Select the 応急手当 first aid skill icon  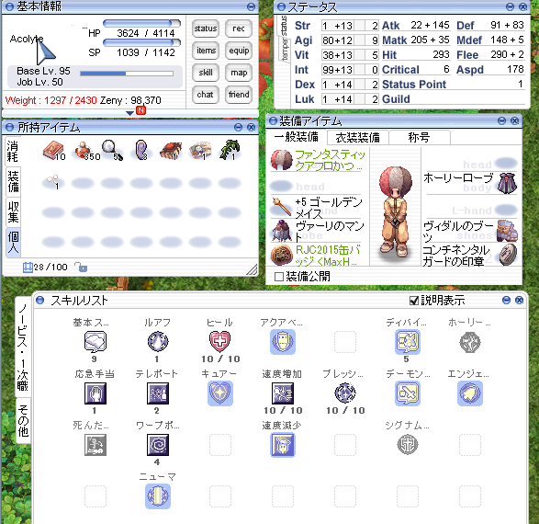(x=95, y=393)
